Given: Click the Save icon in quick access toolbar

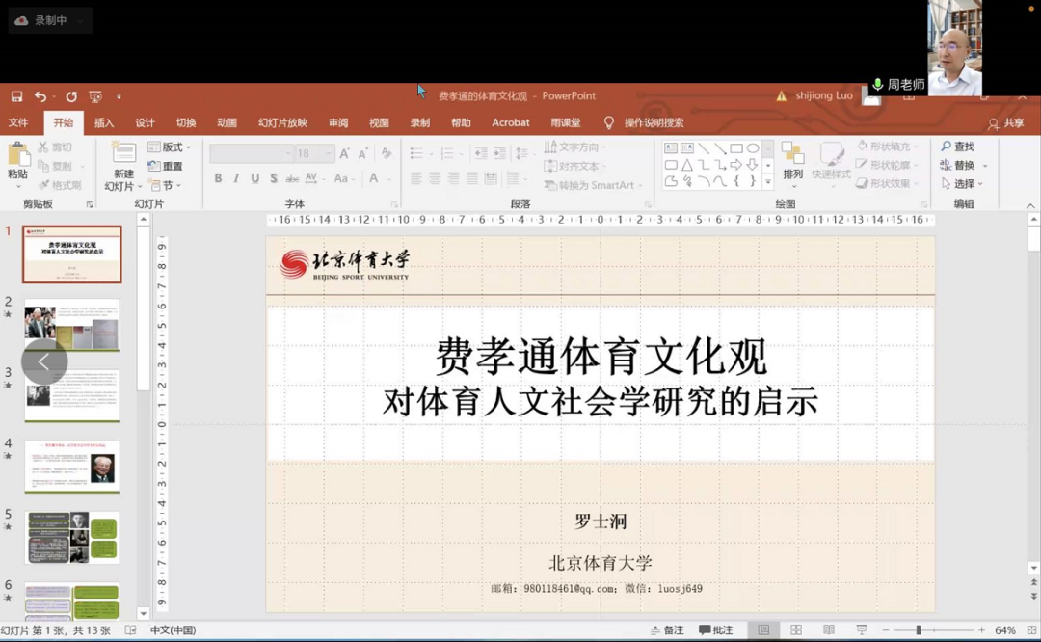Looking at the screenshot, I should (x=17, y=96).
